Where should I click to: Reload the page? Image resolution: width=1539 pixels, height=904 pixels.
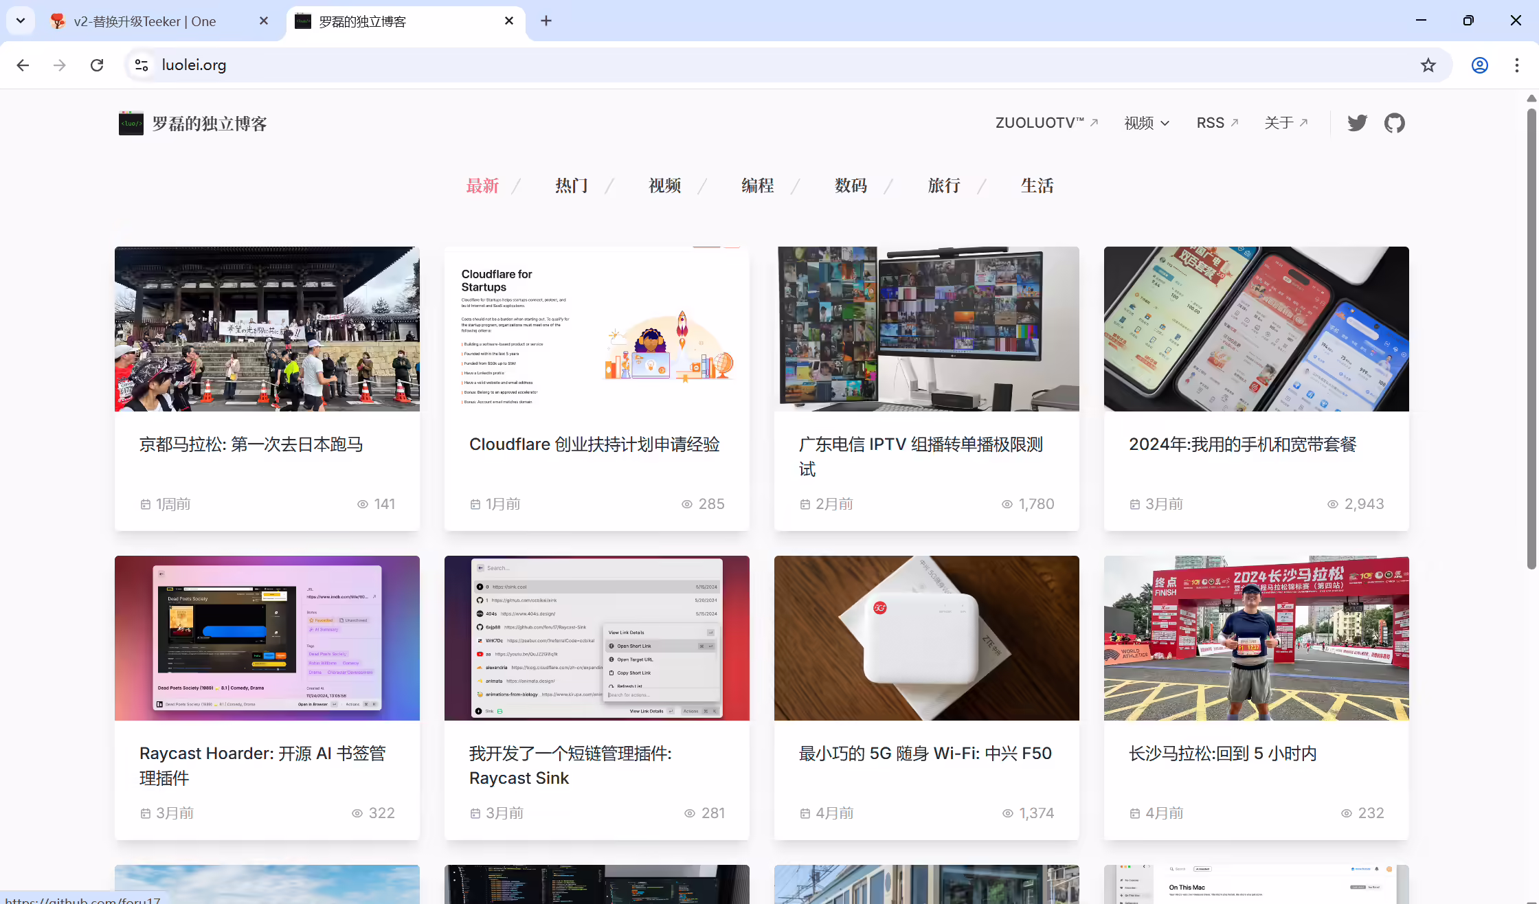pos(97,65)
